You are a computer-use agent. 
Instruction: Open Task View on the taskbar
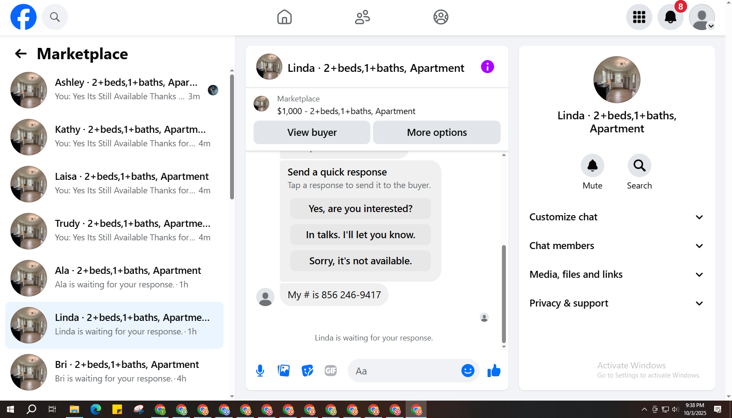pyautogui.click(x=52, y=409)
